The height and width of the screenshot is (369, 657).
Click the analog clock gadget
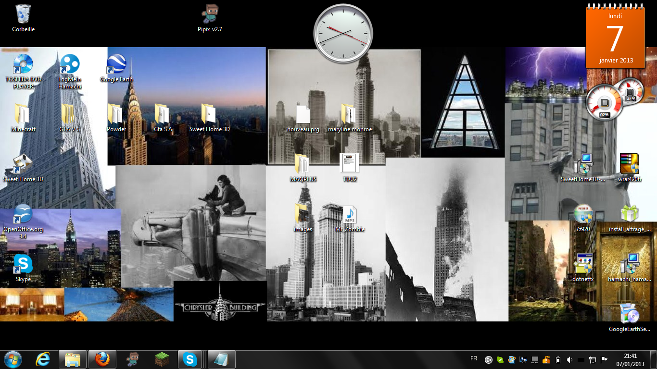[342, 33]
